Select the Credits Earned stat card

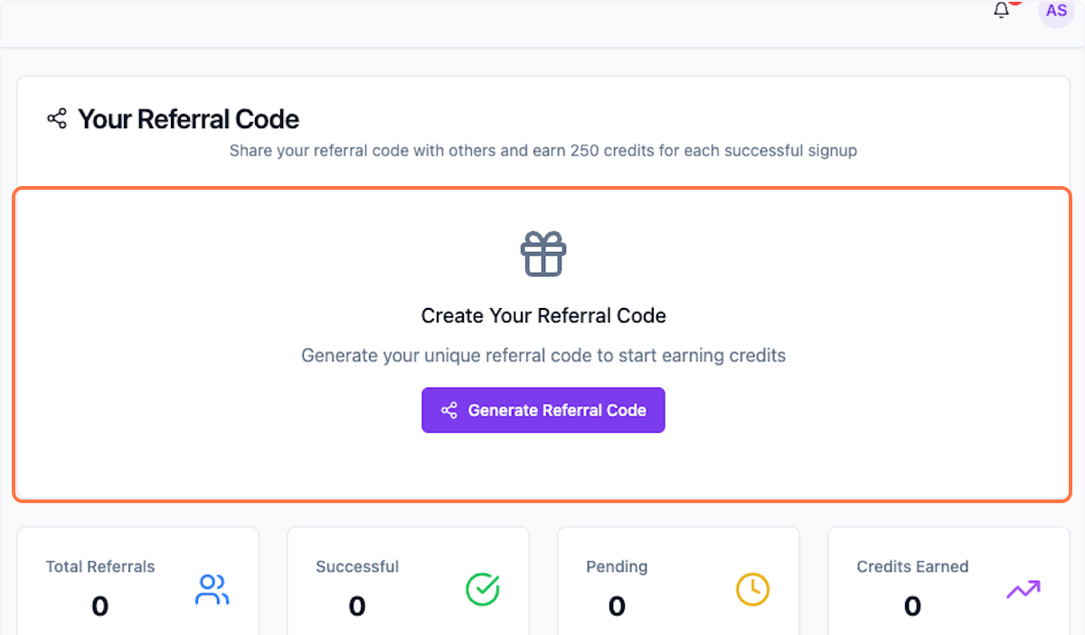948,583
